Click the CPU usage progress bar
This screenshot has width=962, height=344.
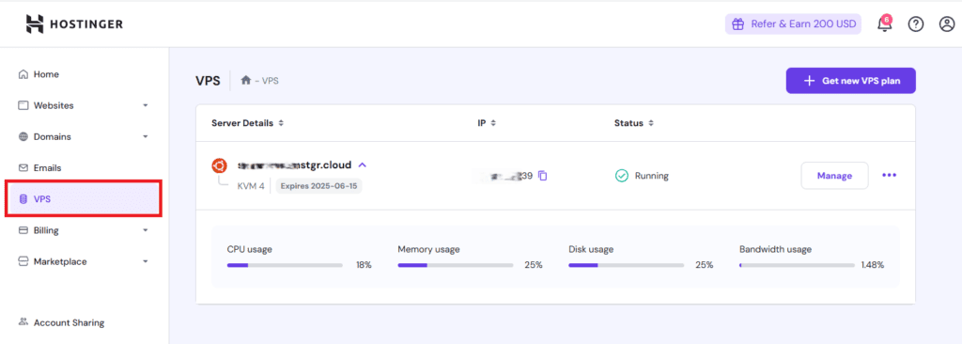[285, 265]
